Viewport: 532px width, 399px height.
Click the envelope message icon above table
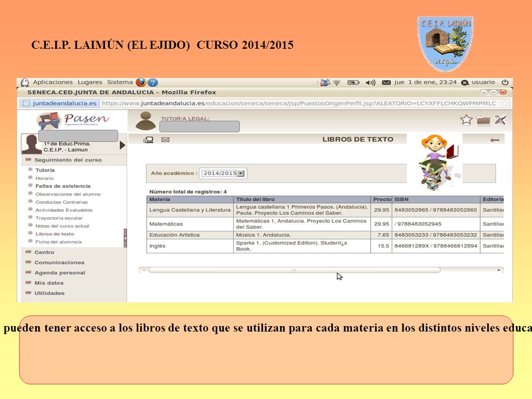pos(165,139)
